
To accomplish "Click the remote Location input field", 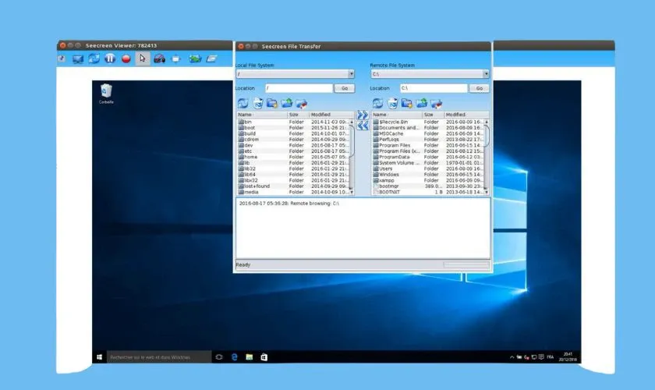I will tap(433, 88).
